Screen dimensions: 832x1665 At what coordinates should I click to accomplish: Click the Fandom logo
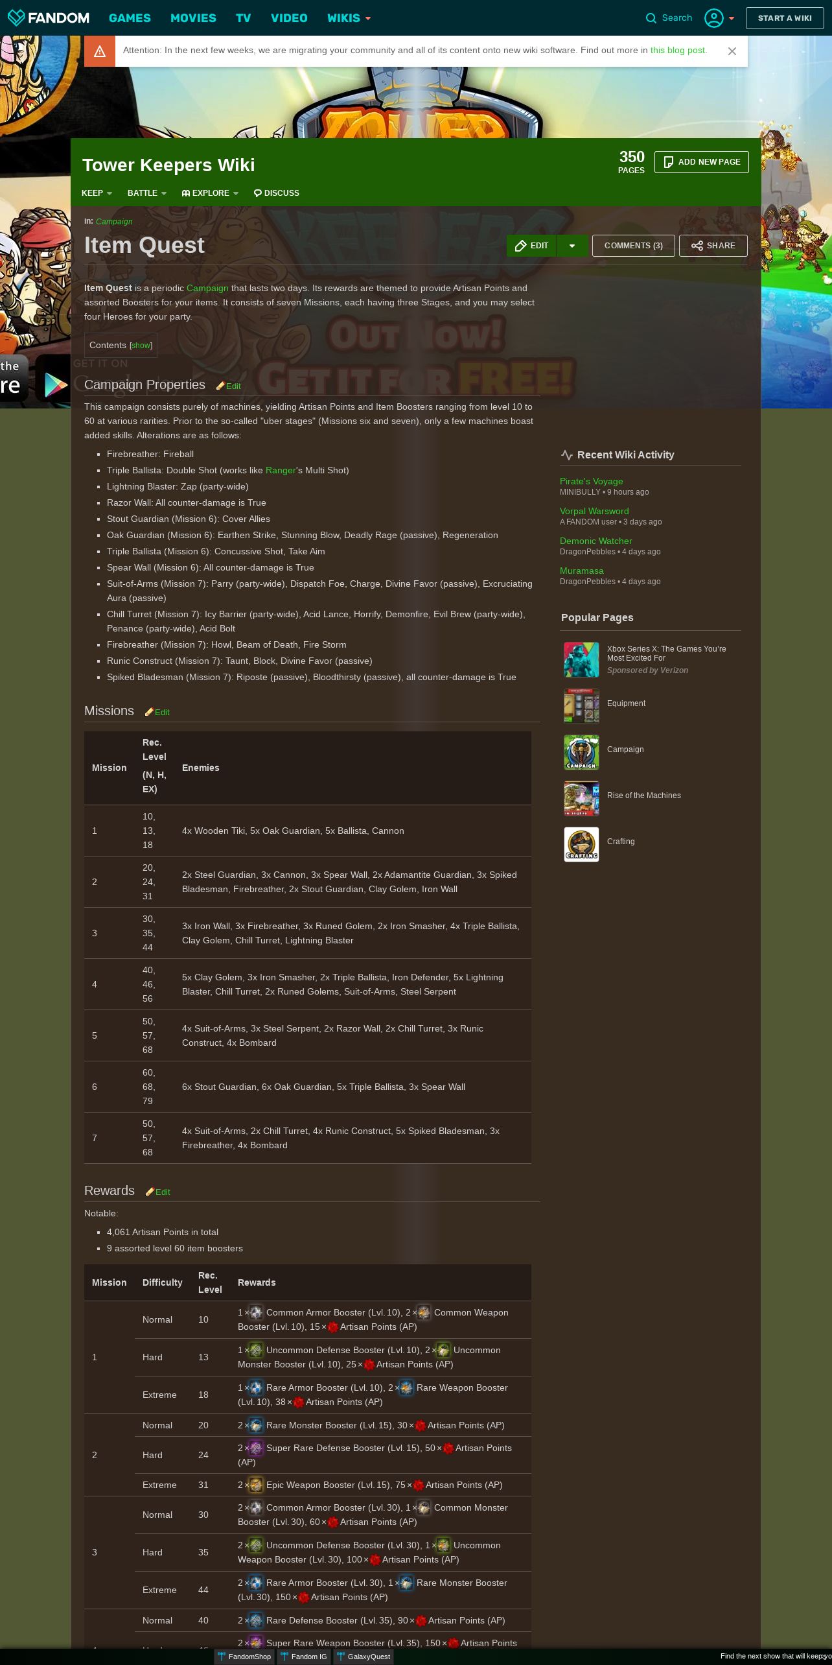(x=49, y=18)
